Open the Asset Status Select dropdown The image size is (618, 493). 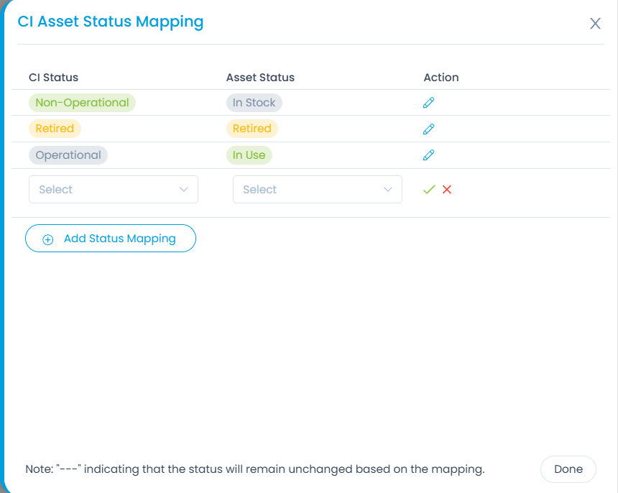(308, 190)
